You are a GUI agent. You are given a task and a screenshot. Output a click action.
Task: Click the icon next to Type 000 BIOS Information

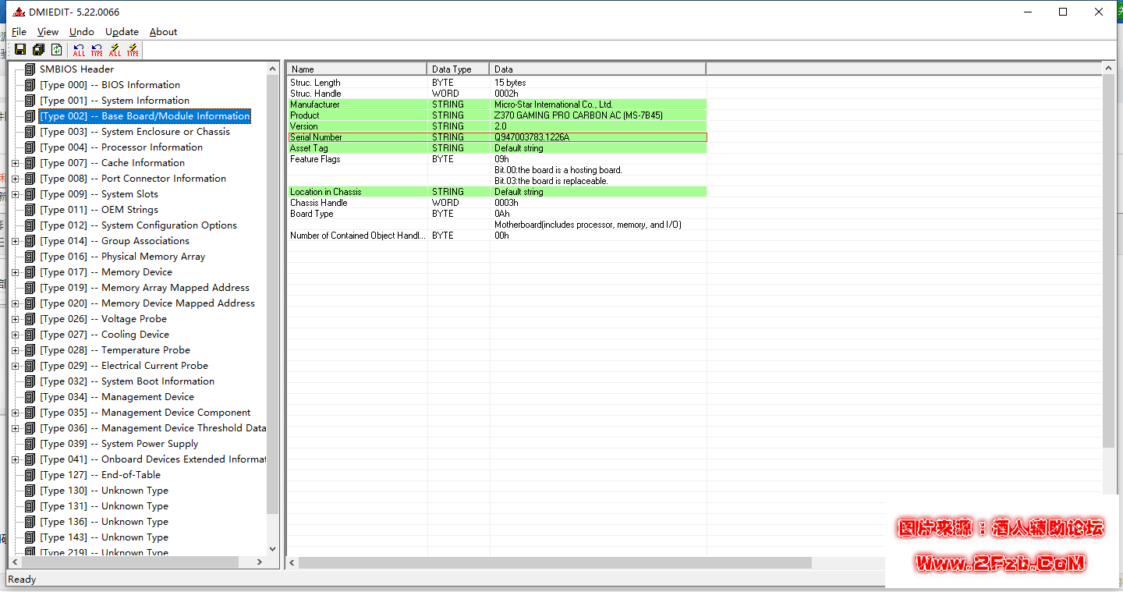point(30,85)
